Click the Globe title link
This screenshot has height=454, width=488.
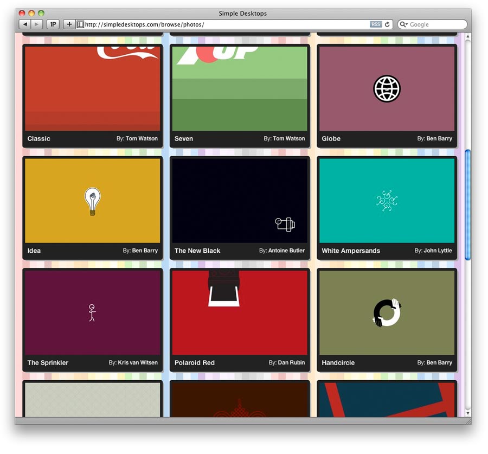[x=331, y=138]
